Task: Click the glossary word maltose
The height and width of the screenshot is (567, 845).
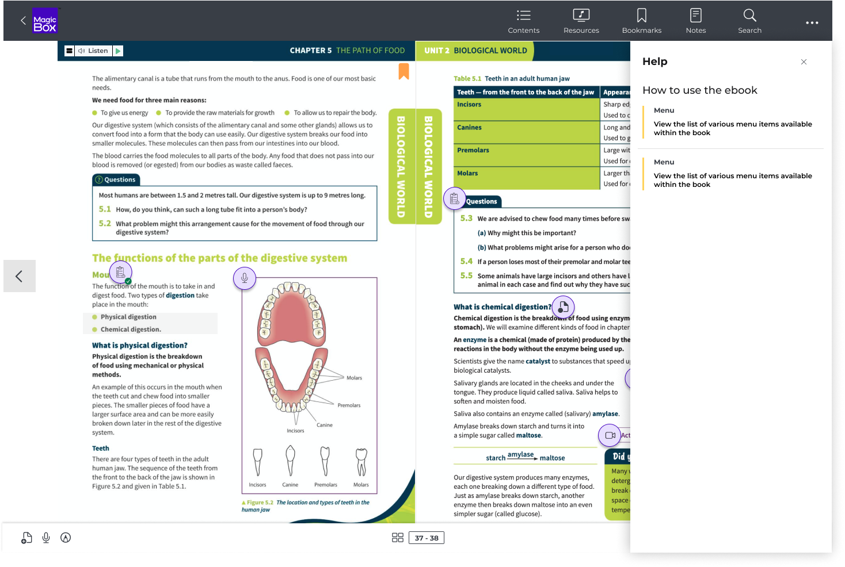Action: 528,436
